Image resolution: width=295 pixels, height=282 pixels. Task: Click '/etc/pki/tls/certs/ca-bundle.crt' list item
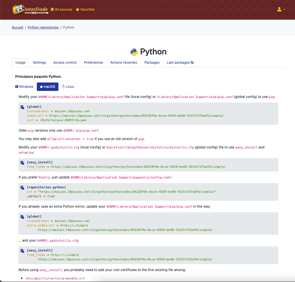click(x=55, y=278)
